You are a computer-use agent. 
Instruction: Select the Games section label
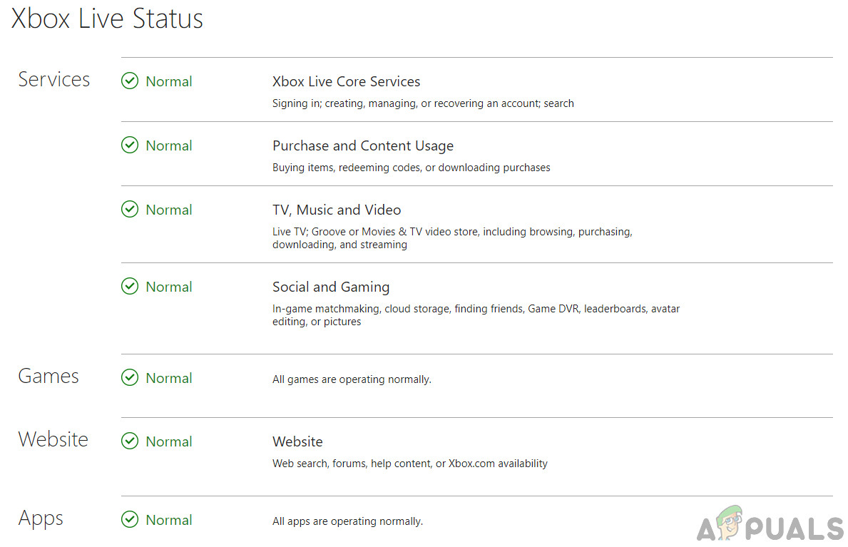tap(48, 376)
